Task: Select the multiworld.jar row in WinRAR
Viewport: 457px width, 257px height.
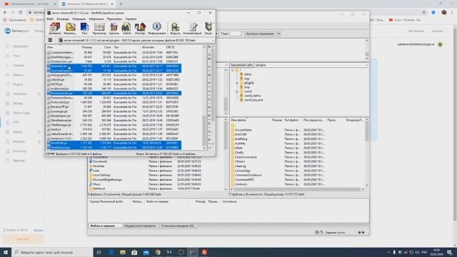Action: 114,89
